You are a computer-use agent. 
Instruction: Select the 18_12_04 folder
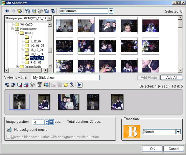click(37, 54)
